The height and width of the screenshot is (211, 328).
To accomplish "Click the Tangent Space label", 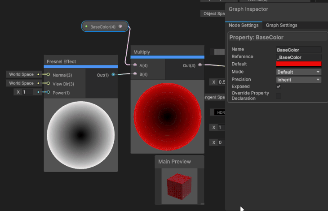I will [x=215, y=97].
